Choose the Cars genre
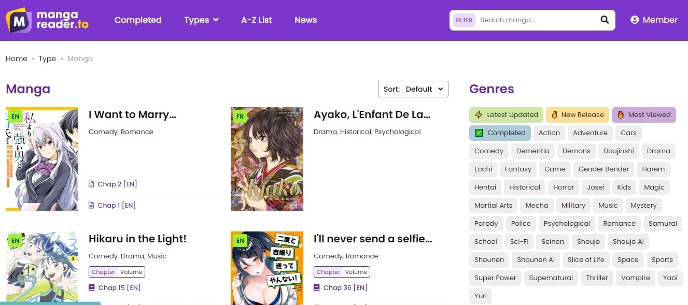The image size is (688, 305). (628, 133)
